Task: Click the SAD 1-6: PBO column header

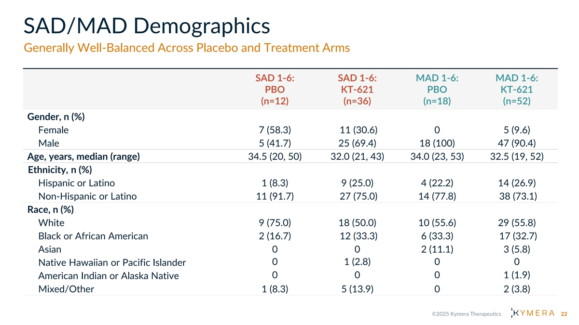Action: point(275,90)
